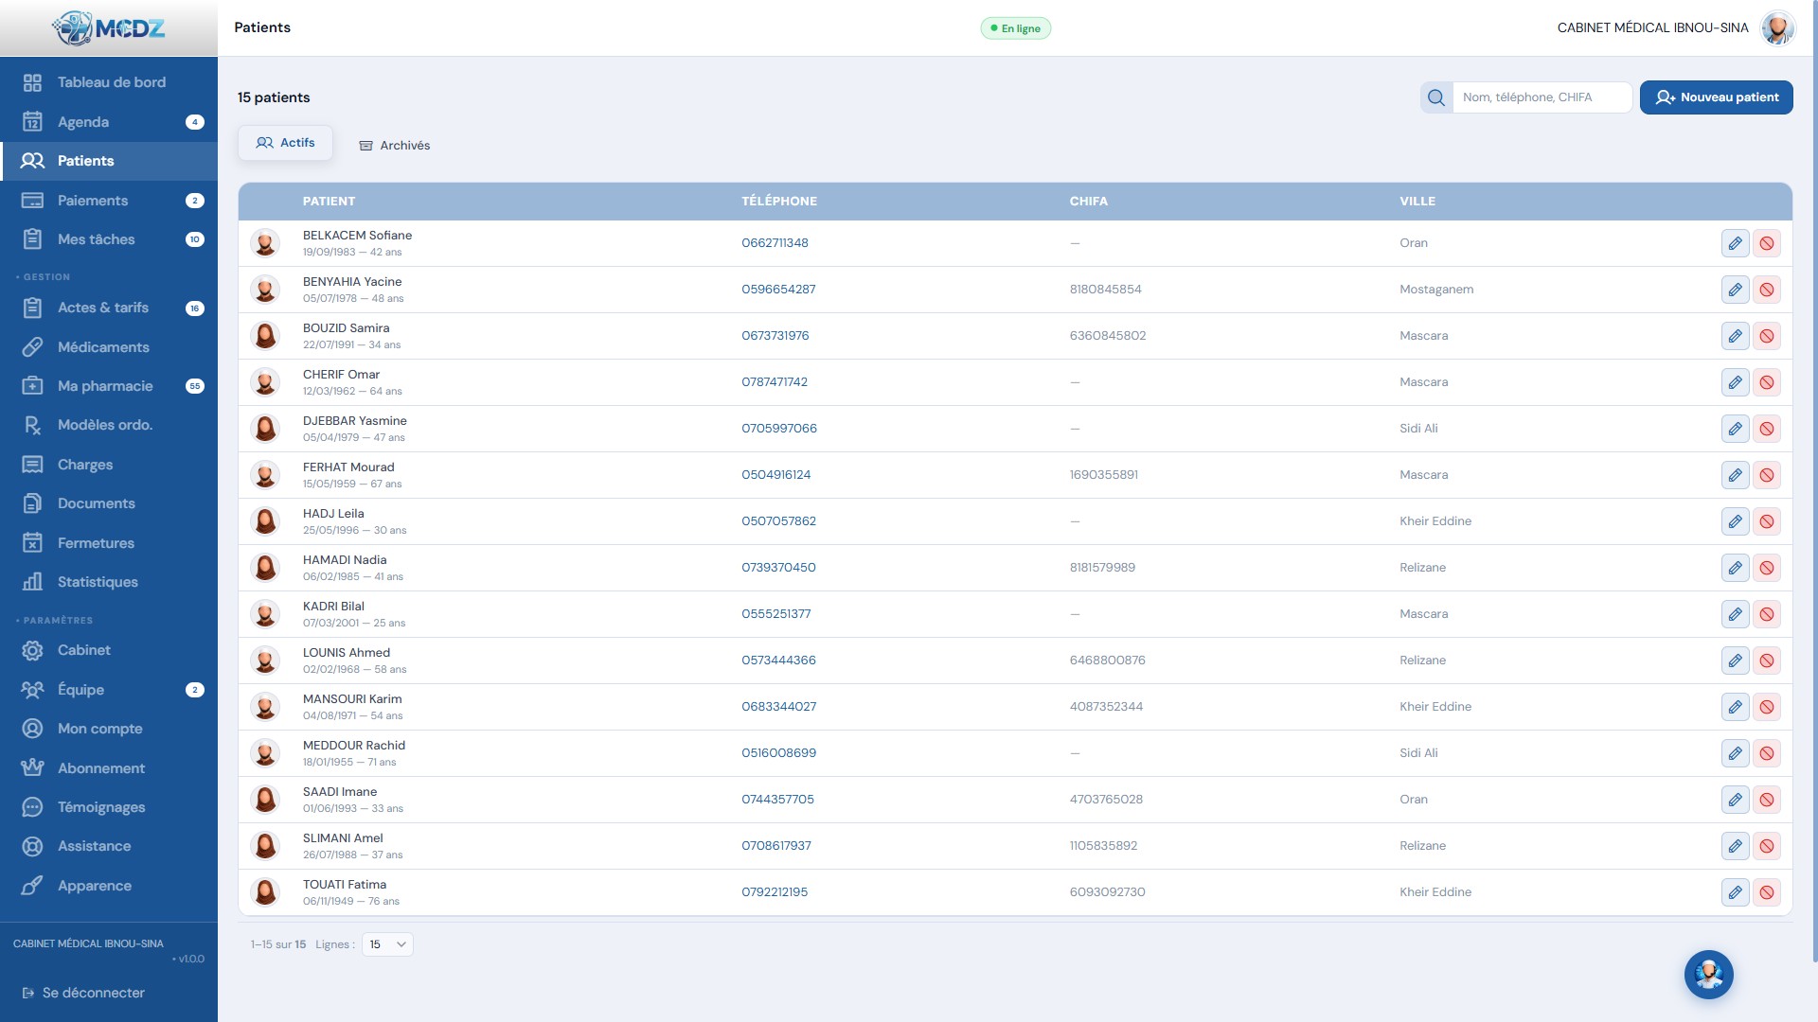Click the page vertical scrollbar

pyautogui.click(x=1814, y=482)
